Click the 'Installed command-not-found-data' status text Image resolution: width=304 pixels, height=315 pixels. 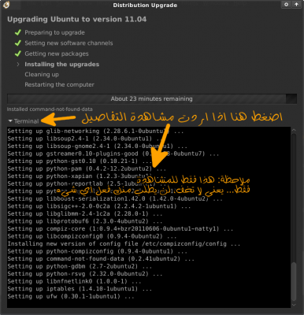tap(50, 109)
